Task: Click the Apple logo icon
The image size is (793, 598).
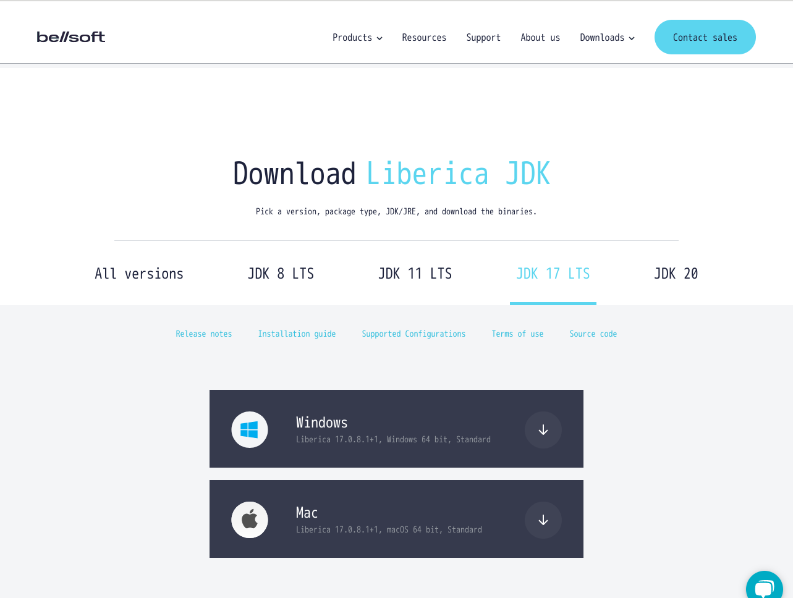Action: 250,520
